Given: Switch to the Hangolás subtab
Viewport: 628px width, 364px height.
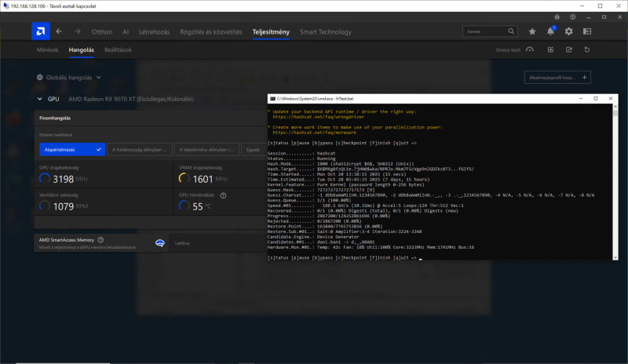Looking at the screenshot, I should coord(82,49).
